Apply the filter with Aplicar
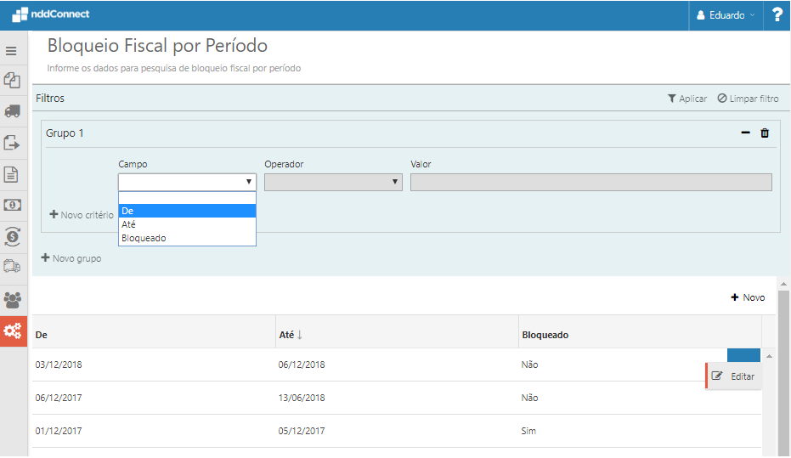 [687, 99]
